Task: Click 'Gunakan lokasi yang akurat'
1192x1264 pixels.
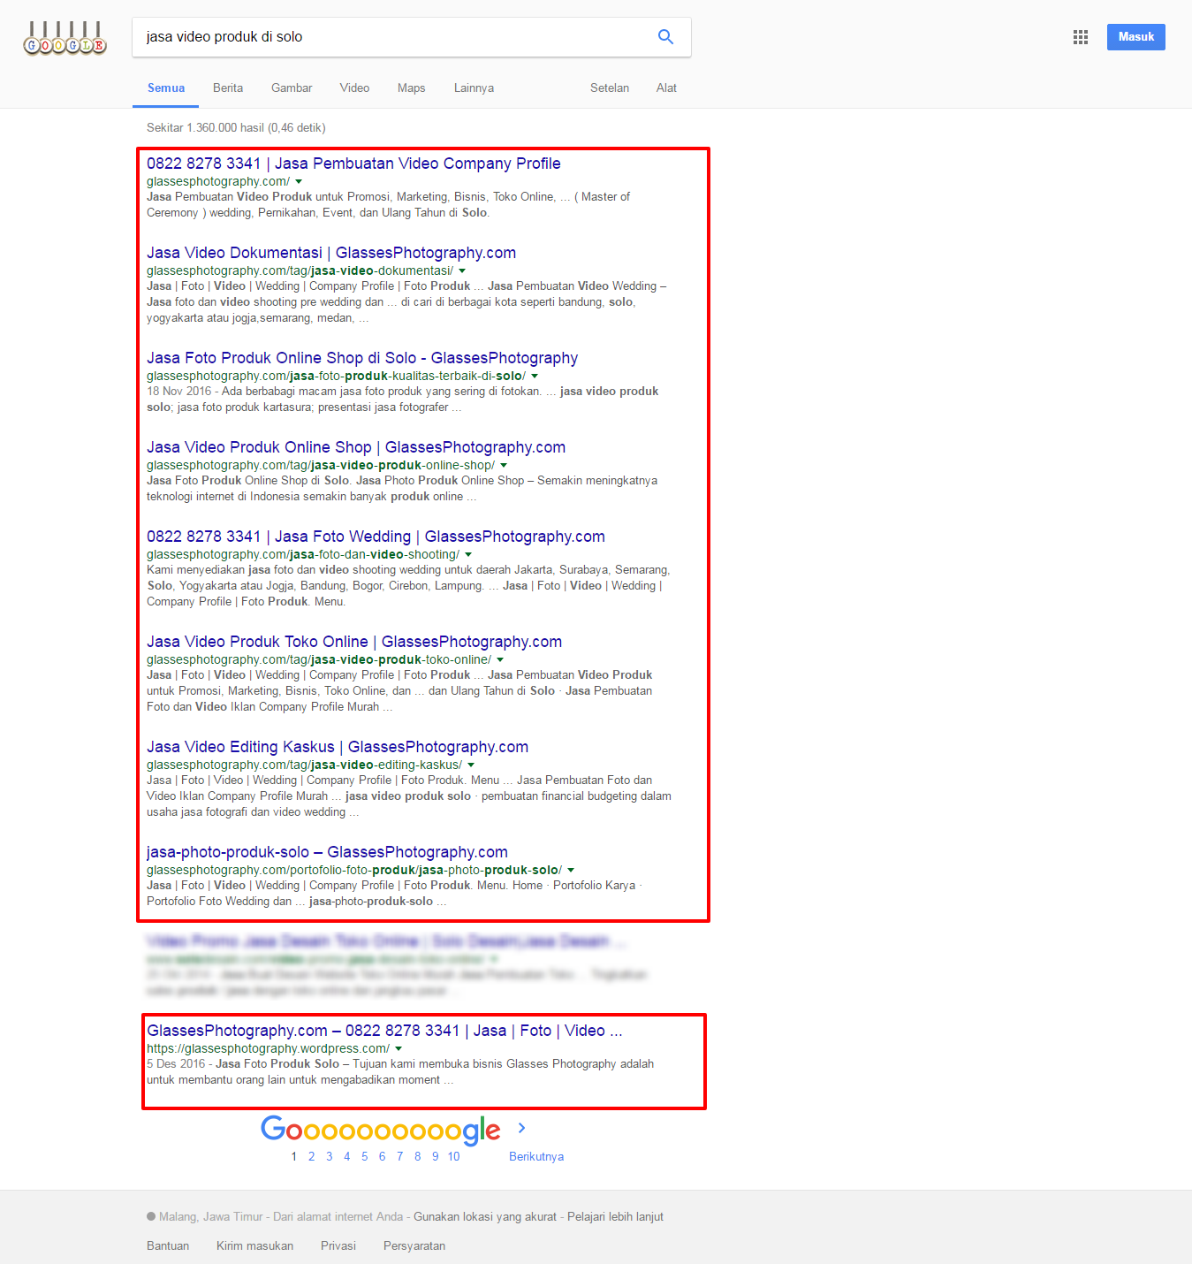Action: [485, 1217]
